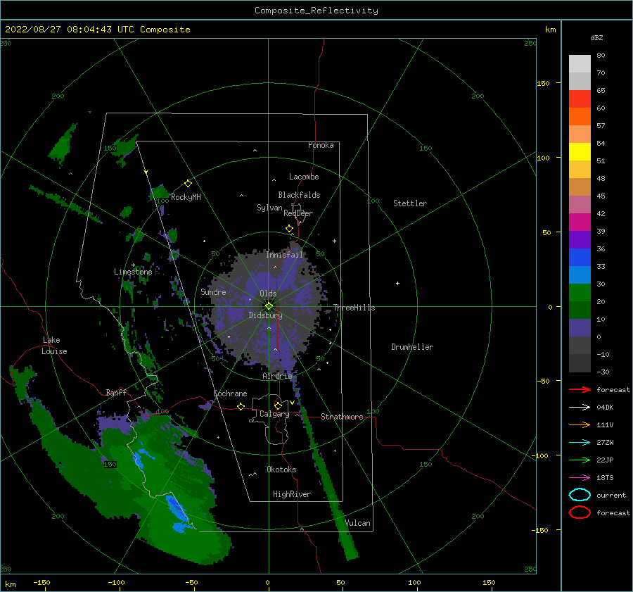Click the yellow diamond marker beside RockyMH
The image size is (633, 592).
pos(188,184)
